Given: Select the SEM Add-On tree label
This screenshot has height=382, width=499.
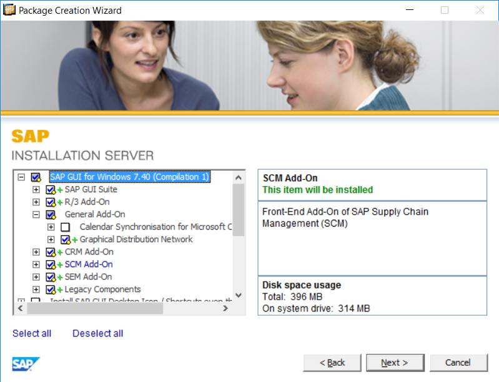Looking at the screenshot, I should [x=88, y=277].
